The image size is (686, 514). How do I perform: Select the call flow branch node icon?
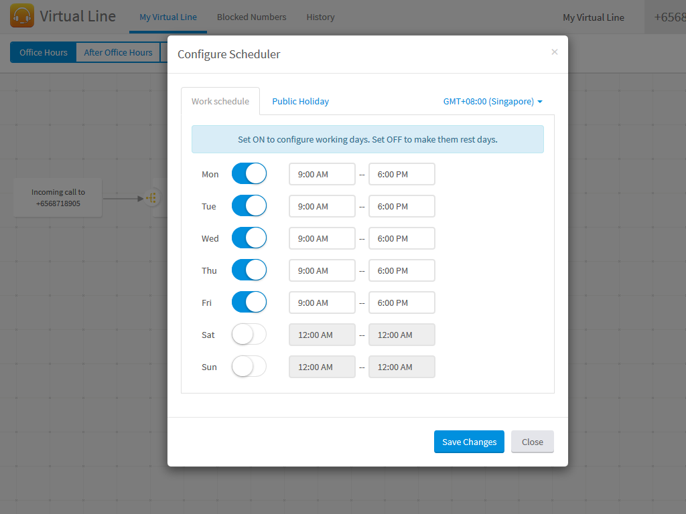pos(151,197)
